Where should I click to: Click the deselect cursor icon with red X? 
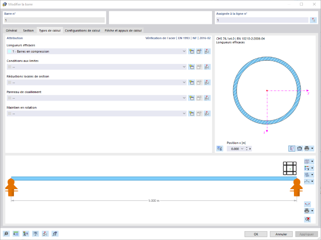point(45,234)
